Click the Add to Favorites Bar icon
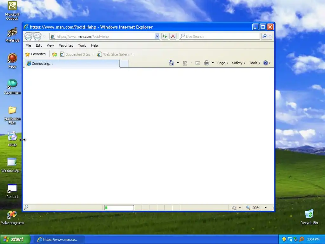 (55, 54)
